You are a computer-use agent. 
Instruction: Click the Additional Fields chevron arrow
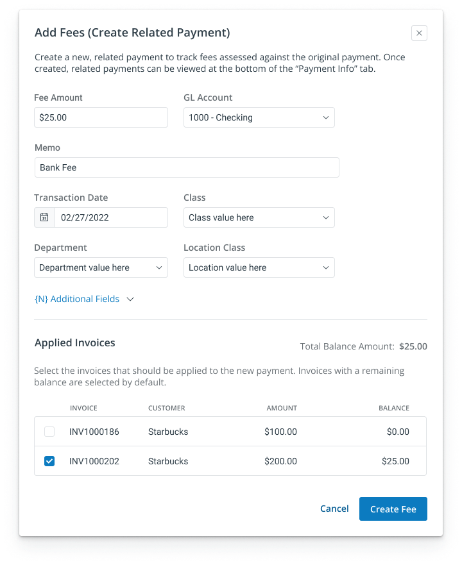[130, 299]
